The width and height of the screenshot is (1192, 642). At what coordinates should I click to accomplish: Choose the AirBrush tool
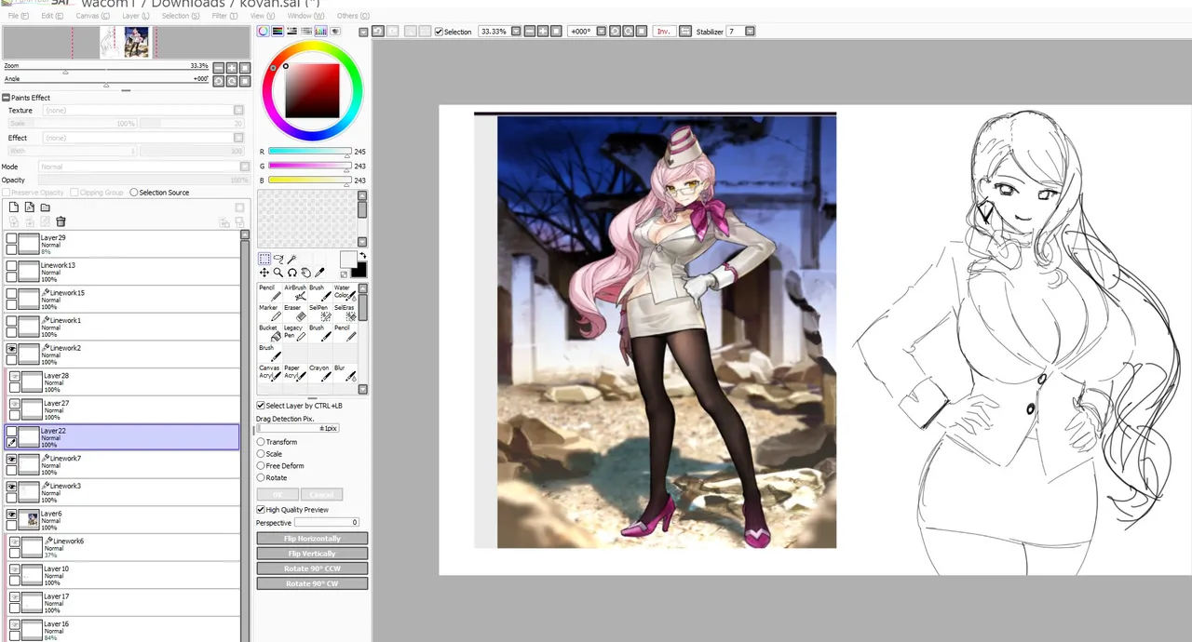click(295, 293)
